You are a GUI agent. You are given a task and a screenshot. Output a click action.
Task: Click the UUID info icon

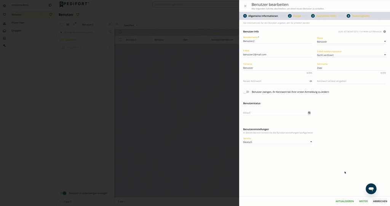385,32
